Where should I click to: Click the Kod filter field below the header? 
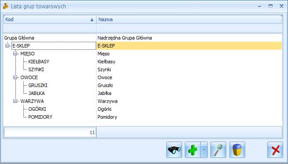tap(50, 28)
